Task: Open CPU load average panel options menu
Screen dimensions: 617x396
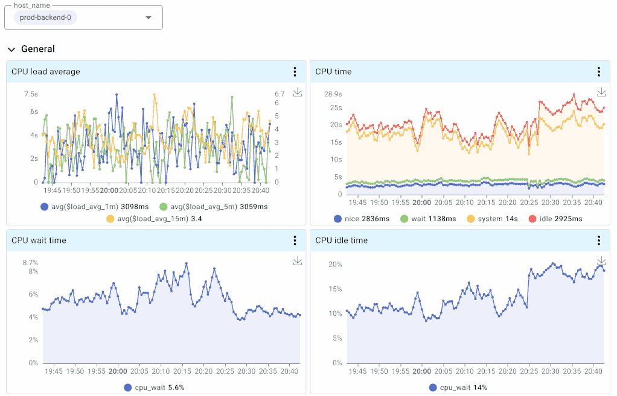Action: click(x=294, y=71)
